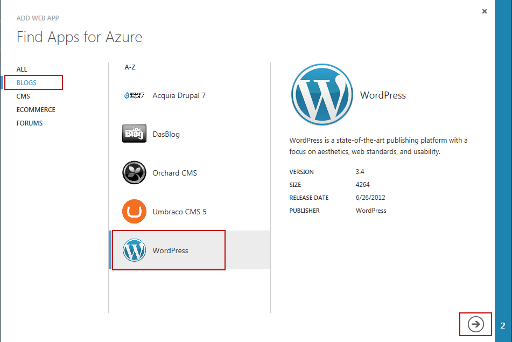Select the FORUMS category
Screen dimensions: 512x342
pyautogui.click(x=30, y=123)
